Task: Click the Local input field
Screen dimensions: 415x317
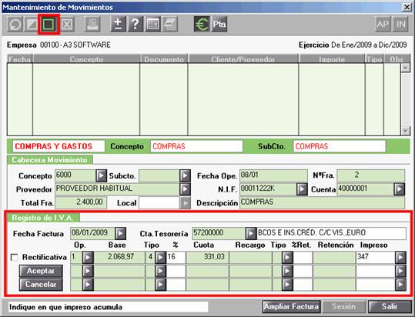Action: click(159, 203)
